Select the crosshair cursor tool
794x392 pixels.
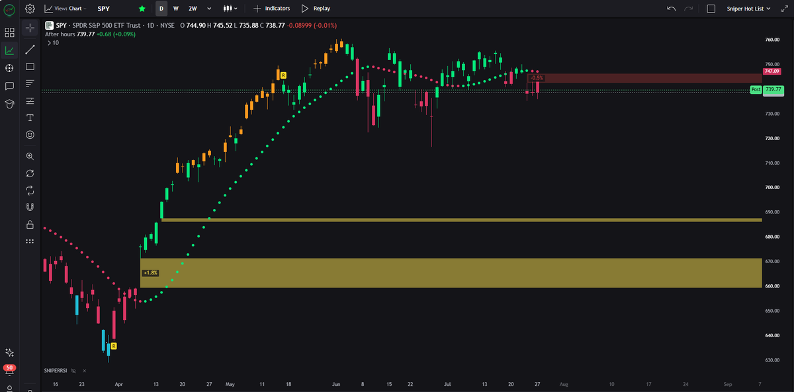(30, 28)
